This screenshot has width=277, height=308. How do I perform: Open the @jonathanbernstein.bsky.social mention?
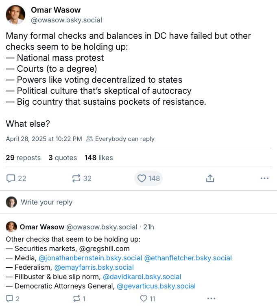pyautogui.click(x=90, y=258)
